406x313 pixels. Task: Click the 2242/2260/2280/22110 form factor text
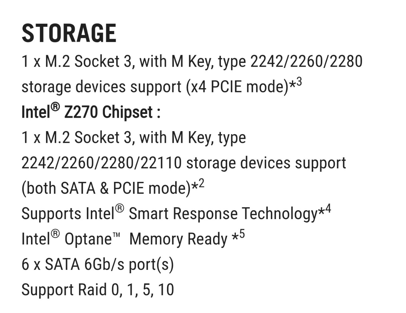click(x=101, y=163)
